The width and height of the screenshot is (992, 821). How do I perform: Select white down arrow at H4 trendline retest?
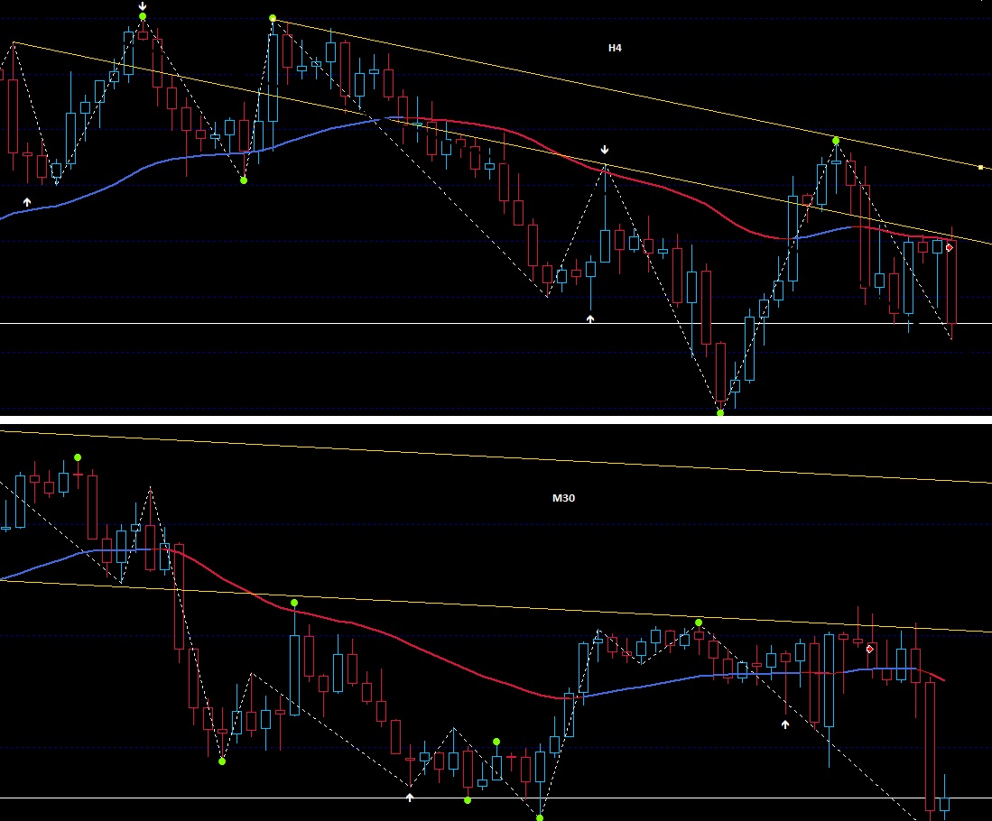point(605,150)
